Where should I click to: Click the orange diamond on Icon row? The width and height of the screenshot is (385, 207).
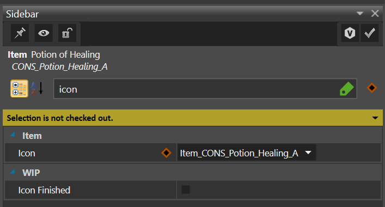[x=166, y=153]
